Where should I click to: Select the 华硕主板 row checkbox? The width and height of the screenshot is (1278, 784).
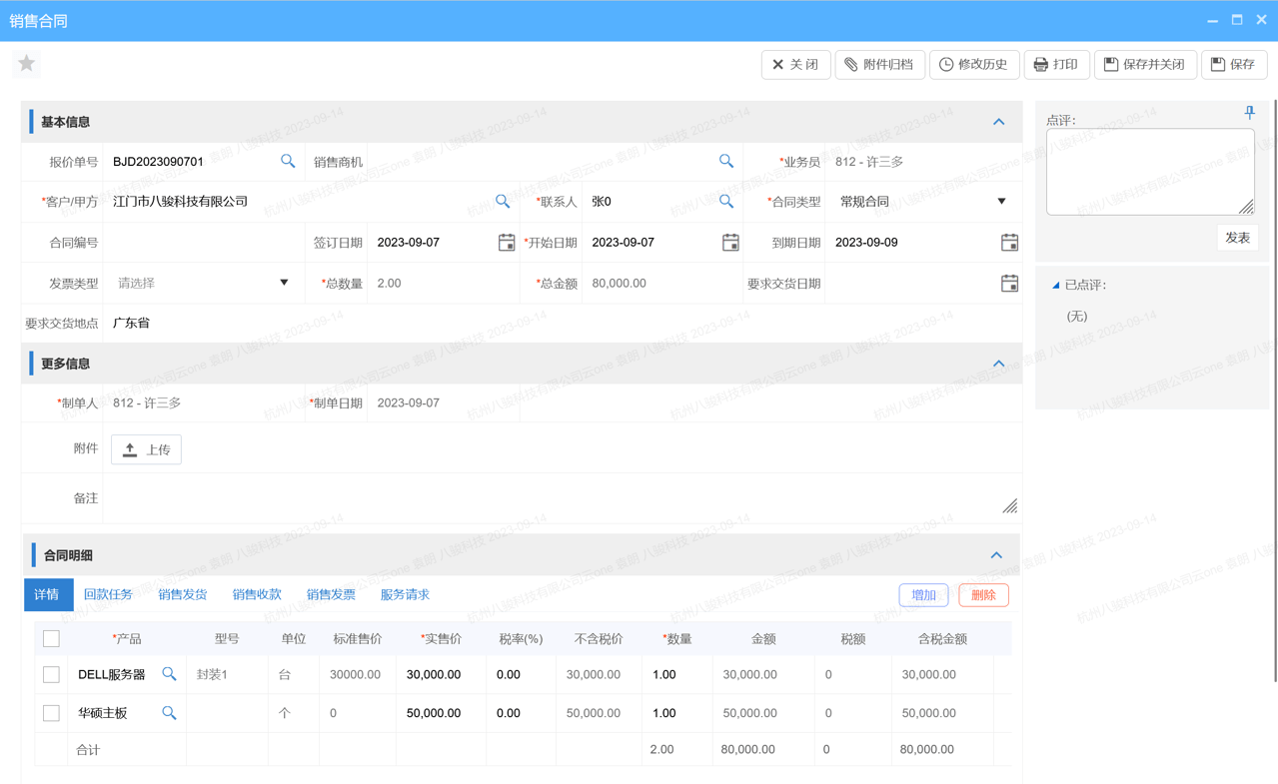pyautogui.click(x=51, y=713)
